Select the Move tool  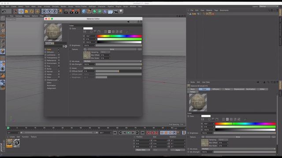tap(21, 11)
